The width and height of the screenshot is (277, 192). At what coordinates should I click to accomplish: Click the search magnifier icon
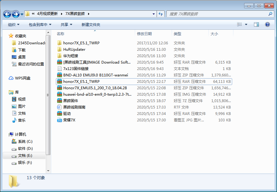tap(270, 14)
